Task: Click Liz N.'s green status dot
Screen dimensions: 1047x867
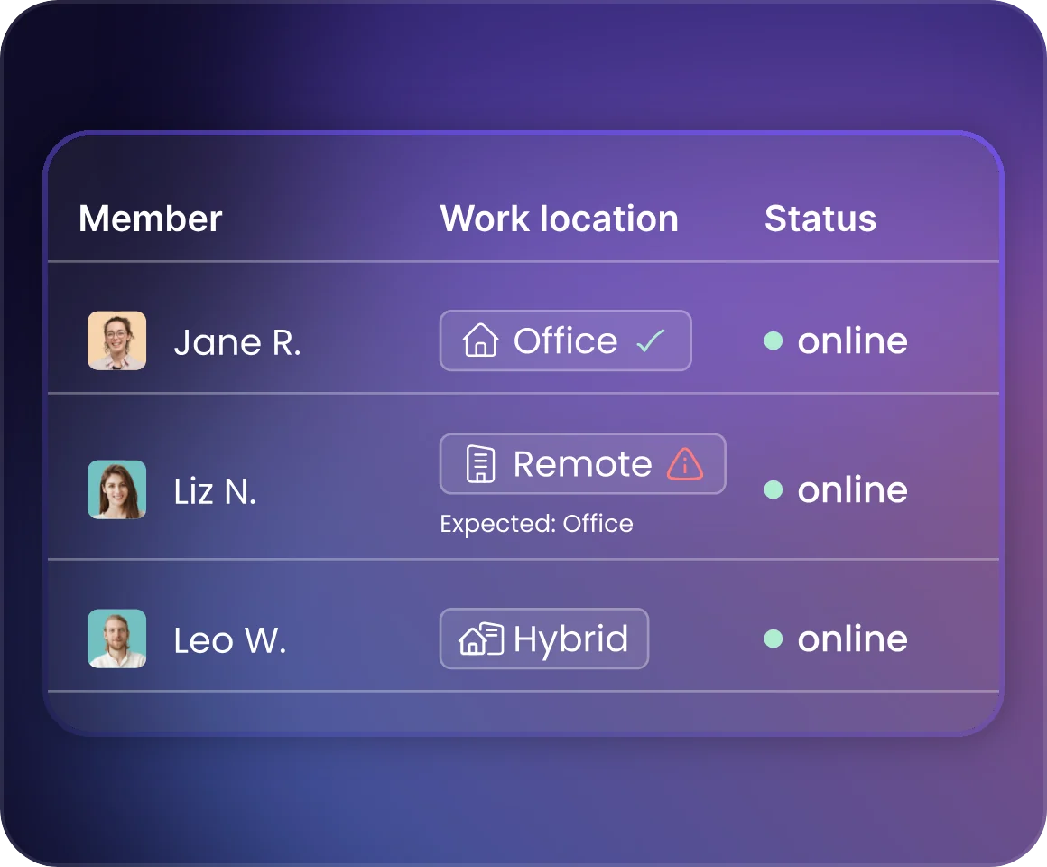Action: click(774, 489)
